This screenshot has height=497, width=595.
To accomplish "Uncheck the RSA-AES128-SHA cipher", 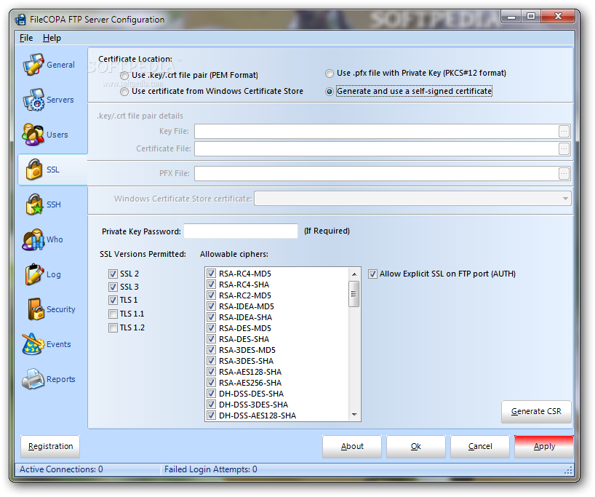I will pos(212,372).
